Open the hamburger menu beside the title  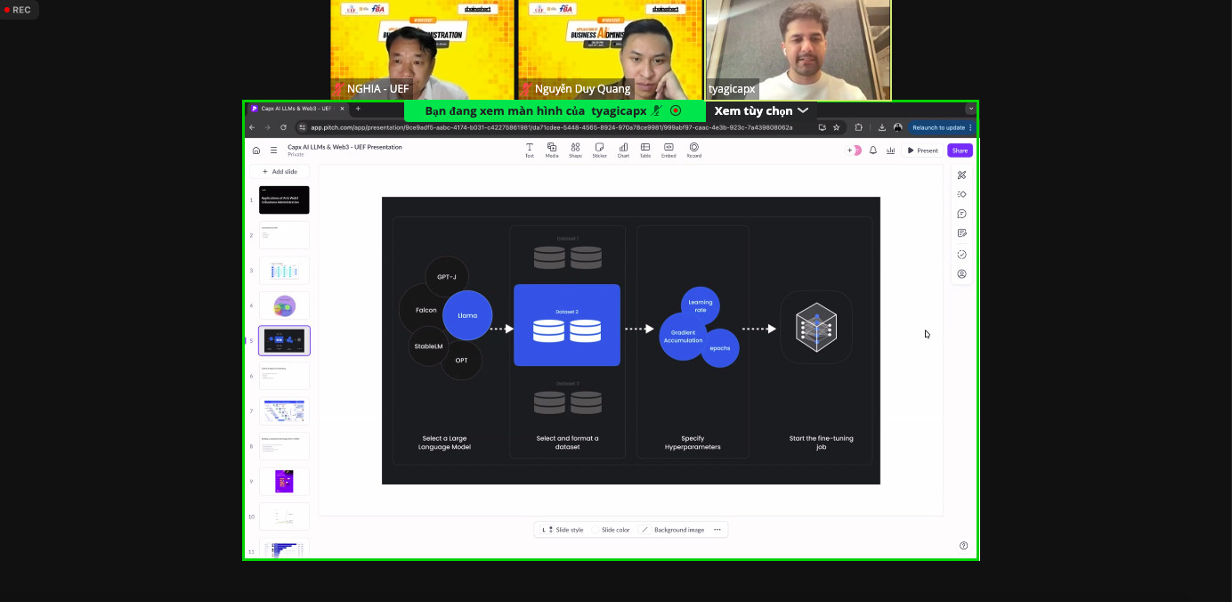[x=273, y=150]
